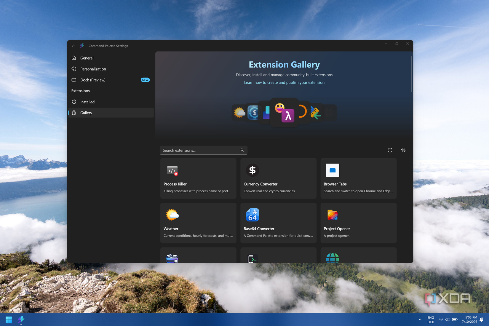The height and width of the screenshot is (326, 489).
Task: Click the palette icon beside Personalization
Action: pos(74,69)
